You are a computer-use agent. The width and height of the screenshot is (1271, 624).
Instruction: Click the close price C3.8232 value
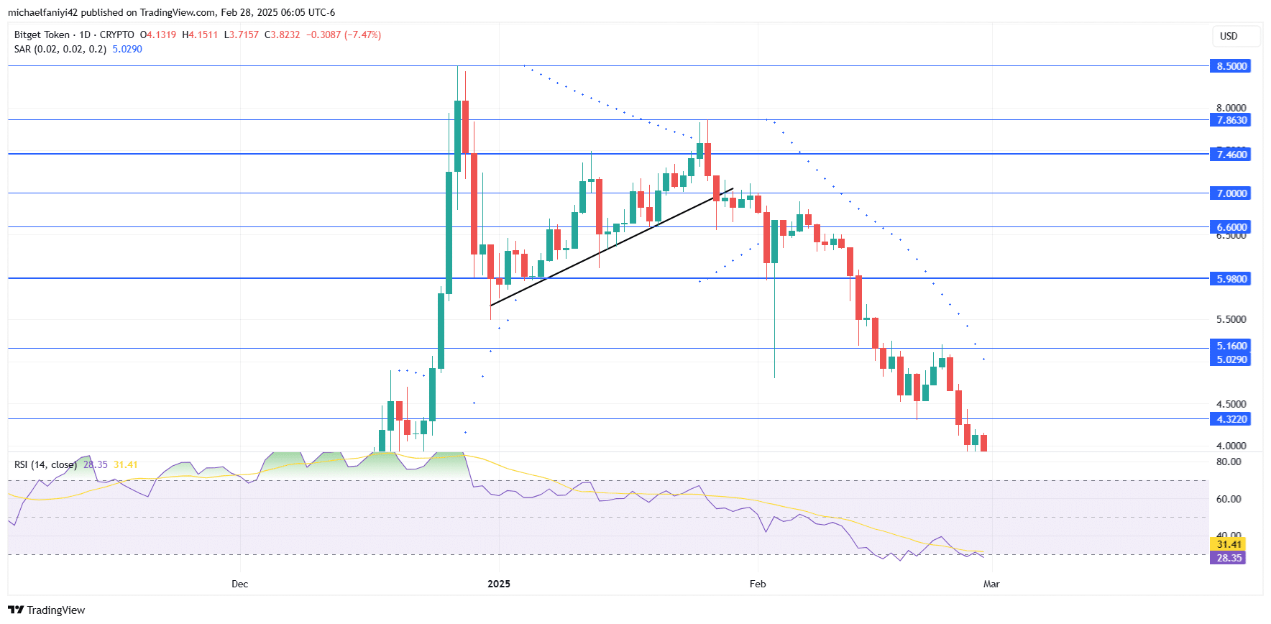tap(283, 35)
